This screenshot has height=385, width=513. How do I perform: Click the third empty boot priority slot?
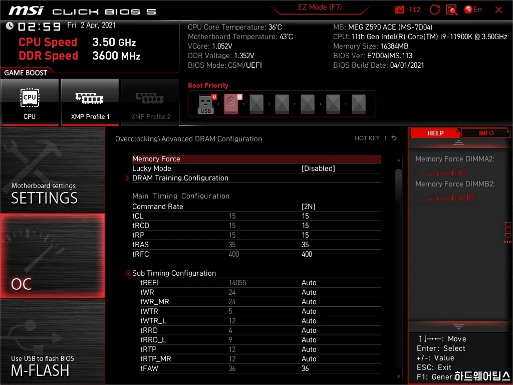(x=308, y=104)
